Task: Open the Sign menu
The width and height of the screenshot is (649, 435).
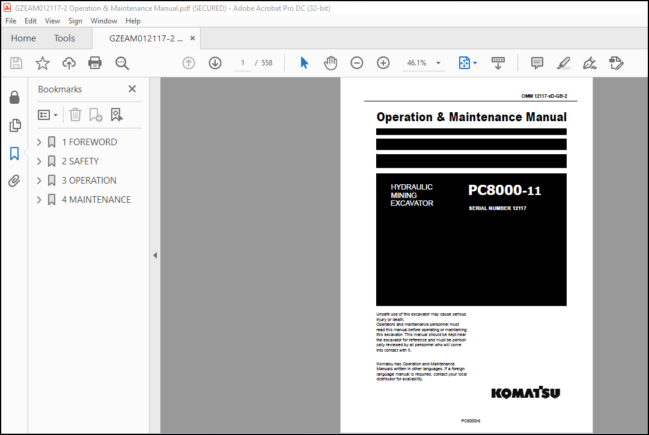Action: [75, 20]
